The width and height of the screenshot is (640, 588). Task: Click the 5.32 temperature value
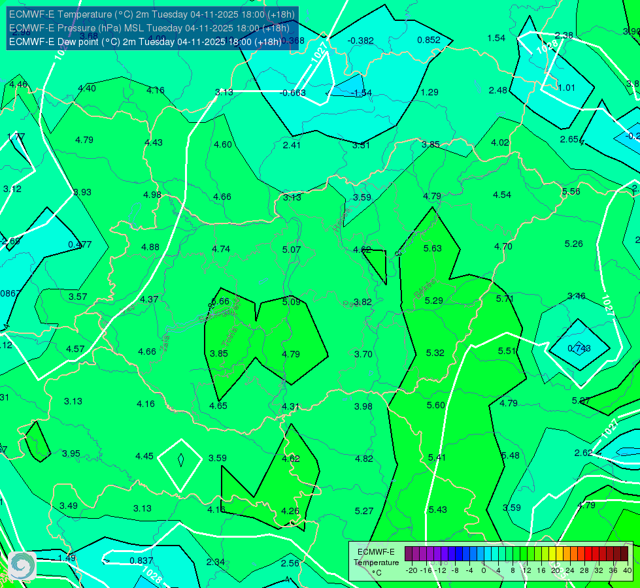(435, 353)
